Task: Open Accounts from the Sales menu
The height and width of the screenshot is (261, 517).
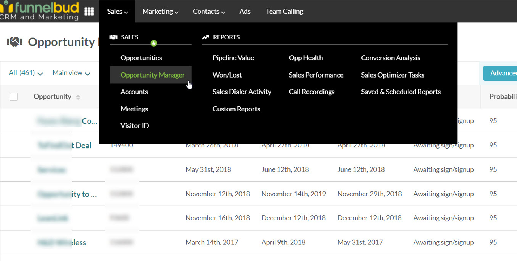Action: pos(134,92)
